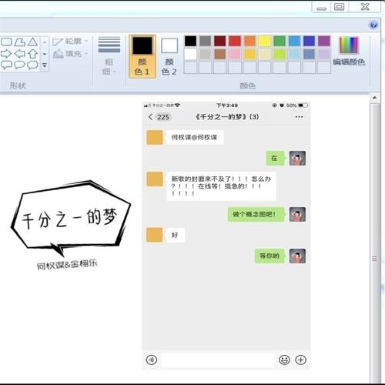This screenshot has width=385, height=385.
Task: Expand the shapes gallery more arrow
Action: (45, 65)
